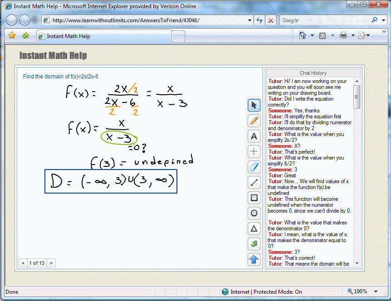This screenshot has height=301, width=391.
Task: Select the triangle shape tool
Action: coord(254,228)
